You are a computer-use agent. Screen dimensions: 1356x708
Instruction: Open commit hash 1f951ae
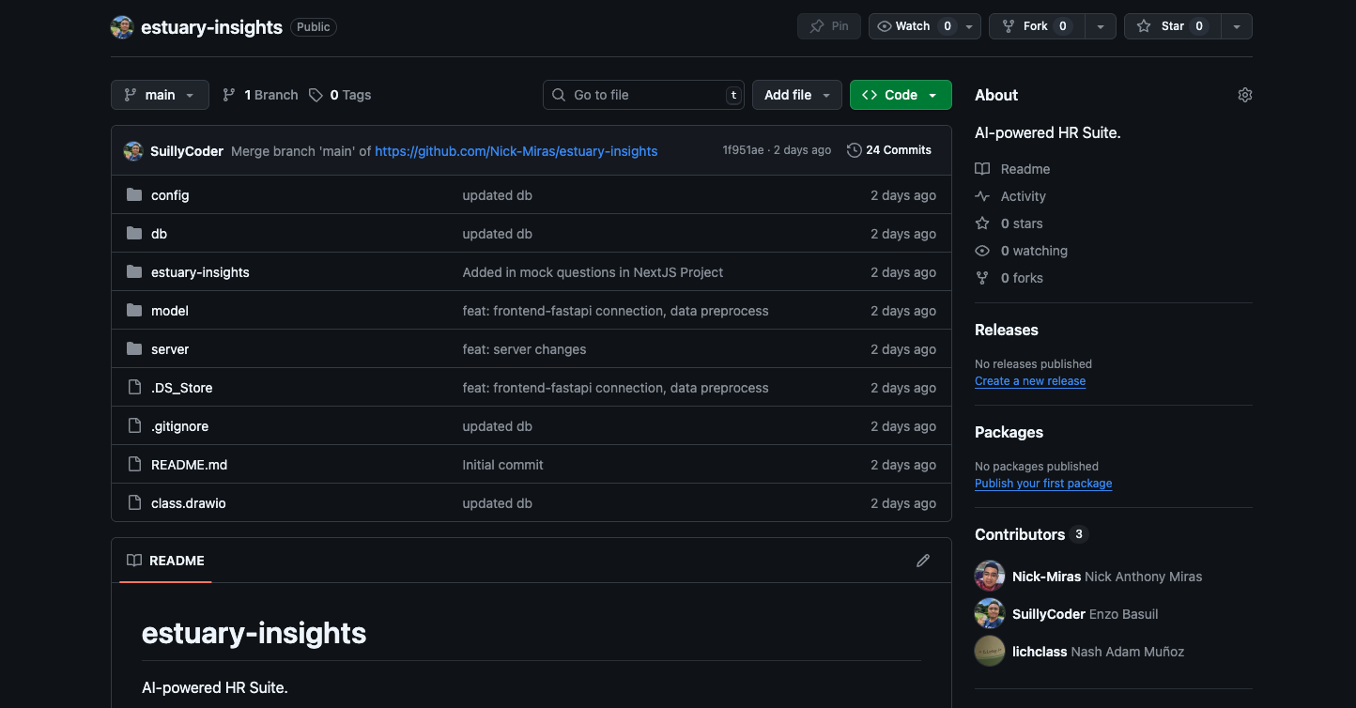point(743,150)
